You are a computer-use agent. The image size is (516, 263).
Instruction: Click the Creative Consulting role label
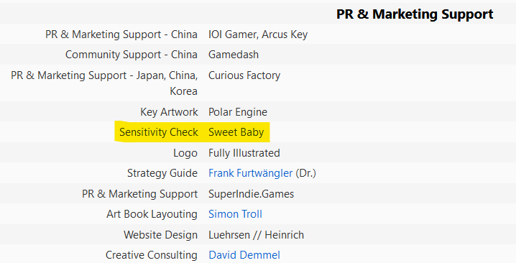[x=152, y=255]
